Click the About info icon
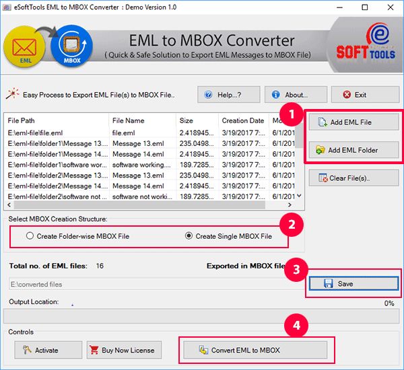Image resolution: width=404 pixels, height=370 pixels. coord(275,95)
